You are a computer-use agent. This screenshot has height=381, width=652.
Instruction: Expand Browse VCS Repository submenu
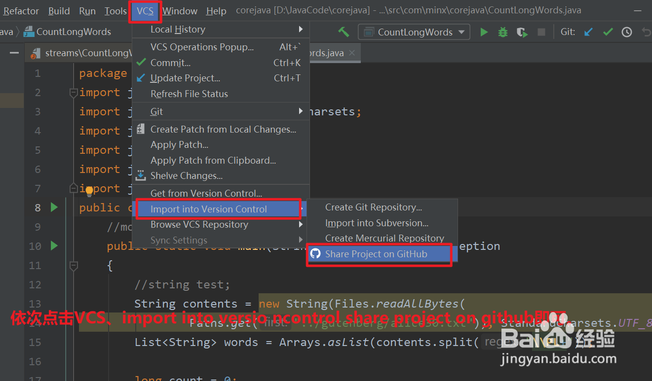coord(221,224)
